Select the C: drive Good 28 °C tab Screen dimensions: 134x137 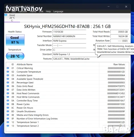coord(12,18)
